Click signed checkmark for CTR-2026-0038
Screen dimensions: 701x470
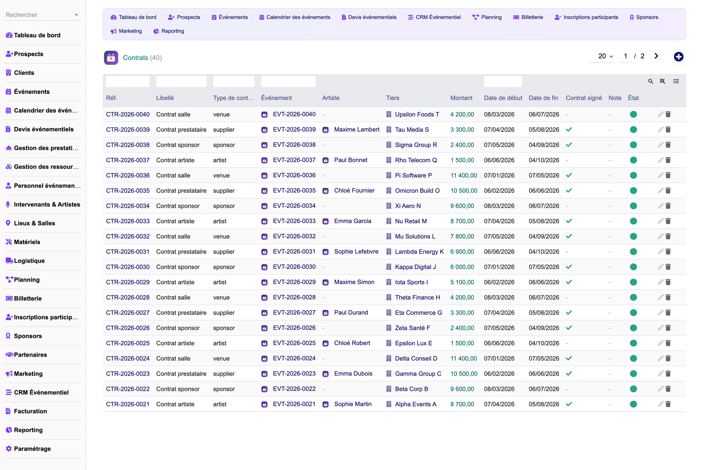[x=569, y=145]
